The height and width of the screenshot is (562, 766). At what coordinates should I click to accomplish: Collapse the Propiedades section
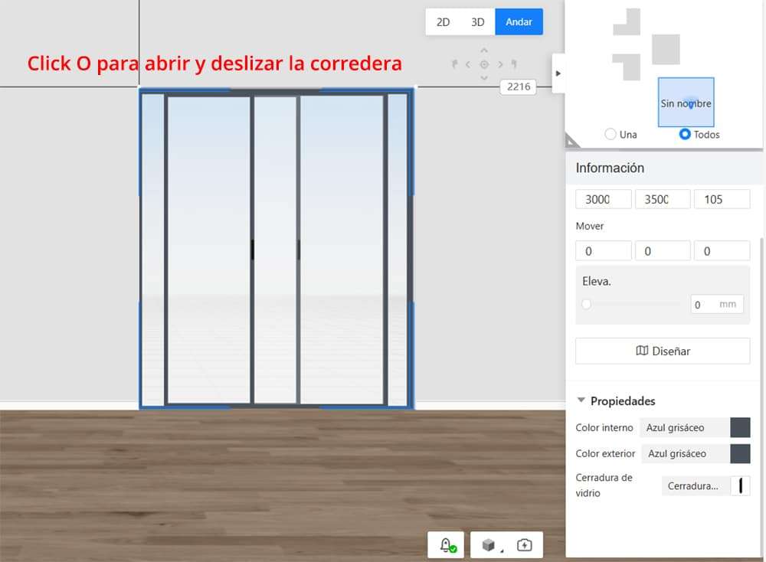click(581, 400)
